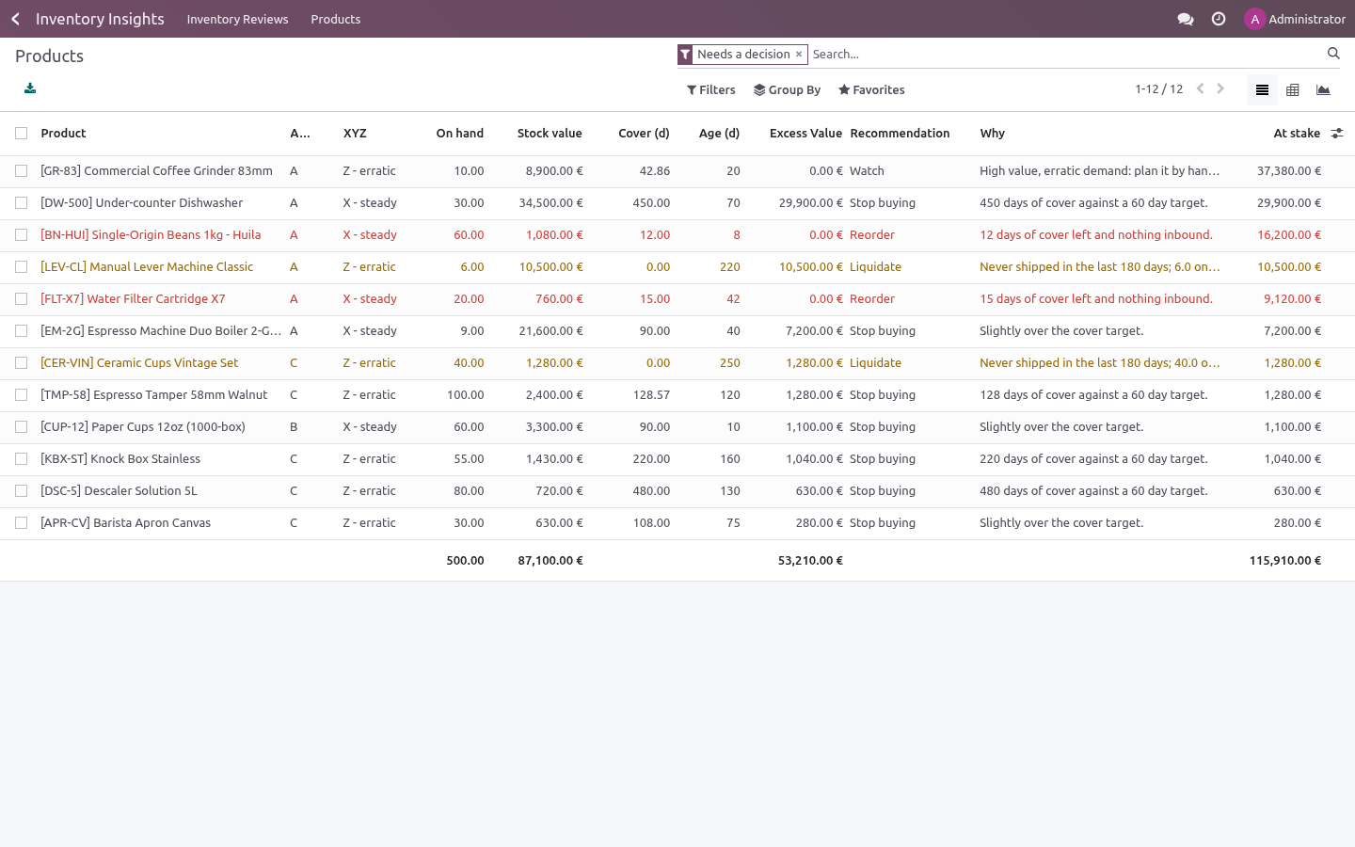The width and height of the screenshot is (1355, 847).
Task: Open the activities clock icon
Action: tap(1219, 19)
